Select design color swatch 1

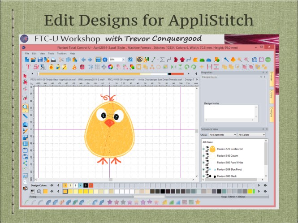tap(65, 185)
